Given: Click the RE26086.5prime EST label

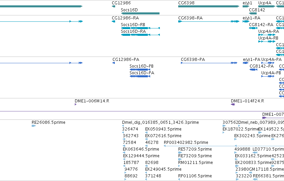Looking at the screenshot, I should point(48,122).
